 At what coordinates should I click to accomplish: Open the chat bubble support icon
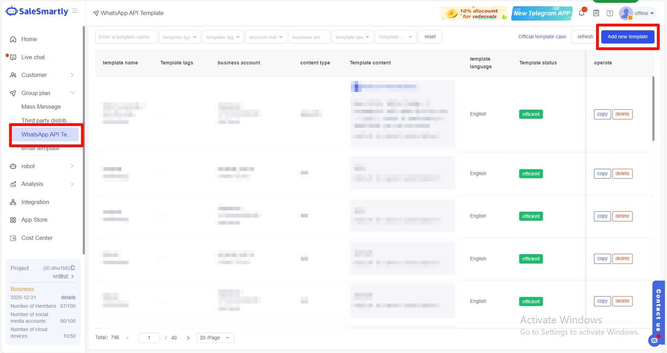pyautogui.click(x=654, y=340)
